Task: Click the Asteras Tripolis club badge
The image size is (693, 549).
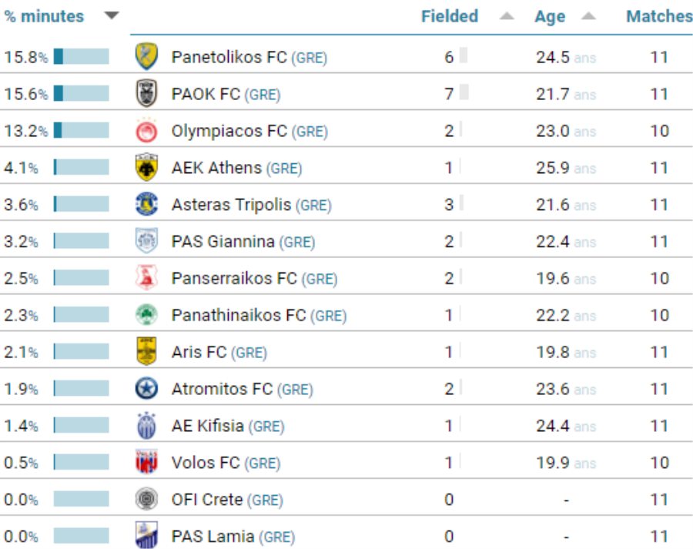Action: click(x=146, y=205)
